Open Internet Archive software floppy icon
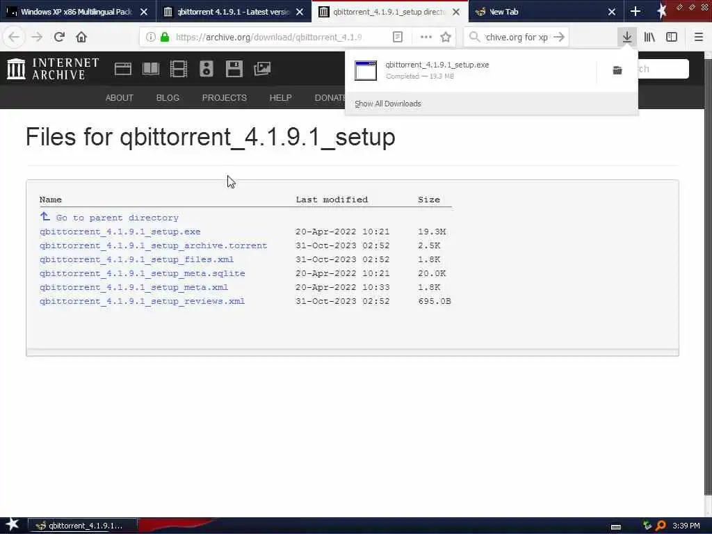 (234, 69)
